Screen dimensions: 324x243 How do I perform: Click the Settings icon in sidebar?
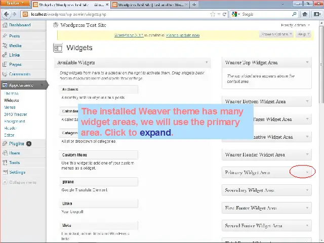pos(5,172)
